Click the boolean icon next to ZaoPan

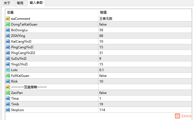coord(8,93)
